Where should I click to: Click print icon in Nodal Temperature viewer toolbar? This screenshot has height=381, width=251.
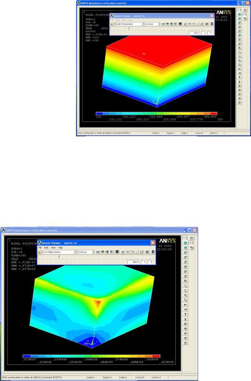click(x=207, y=24)
